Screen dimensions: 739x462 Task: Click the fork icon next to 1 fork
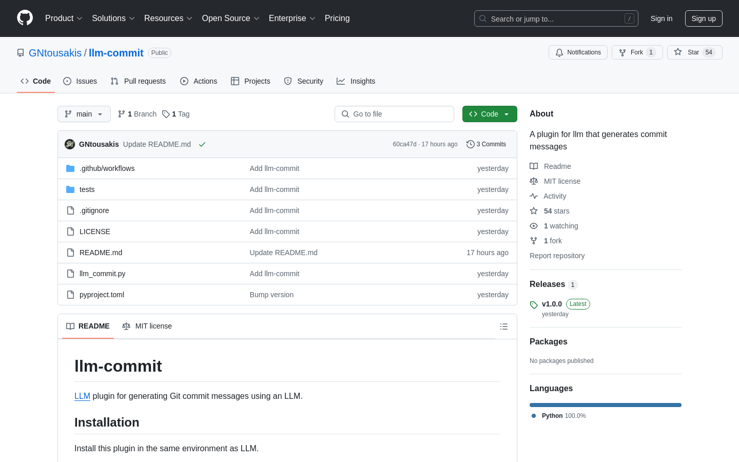[x=534, y=241]
